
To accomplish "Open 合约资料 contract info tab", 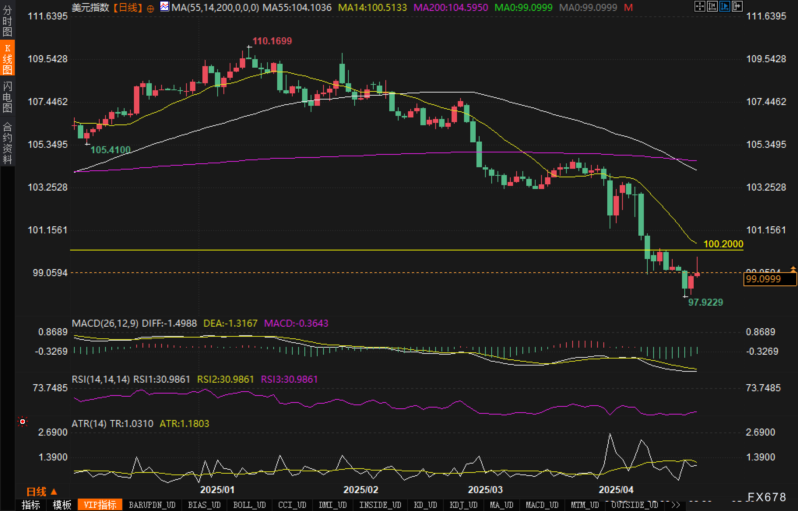I will [7, 143].
